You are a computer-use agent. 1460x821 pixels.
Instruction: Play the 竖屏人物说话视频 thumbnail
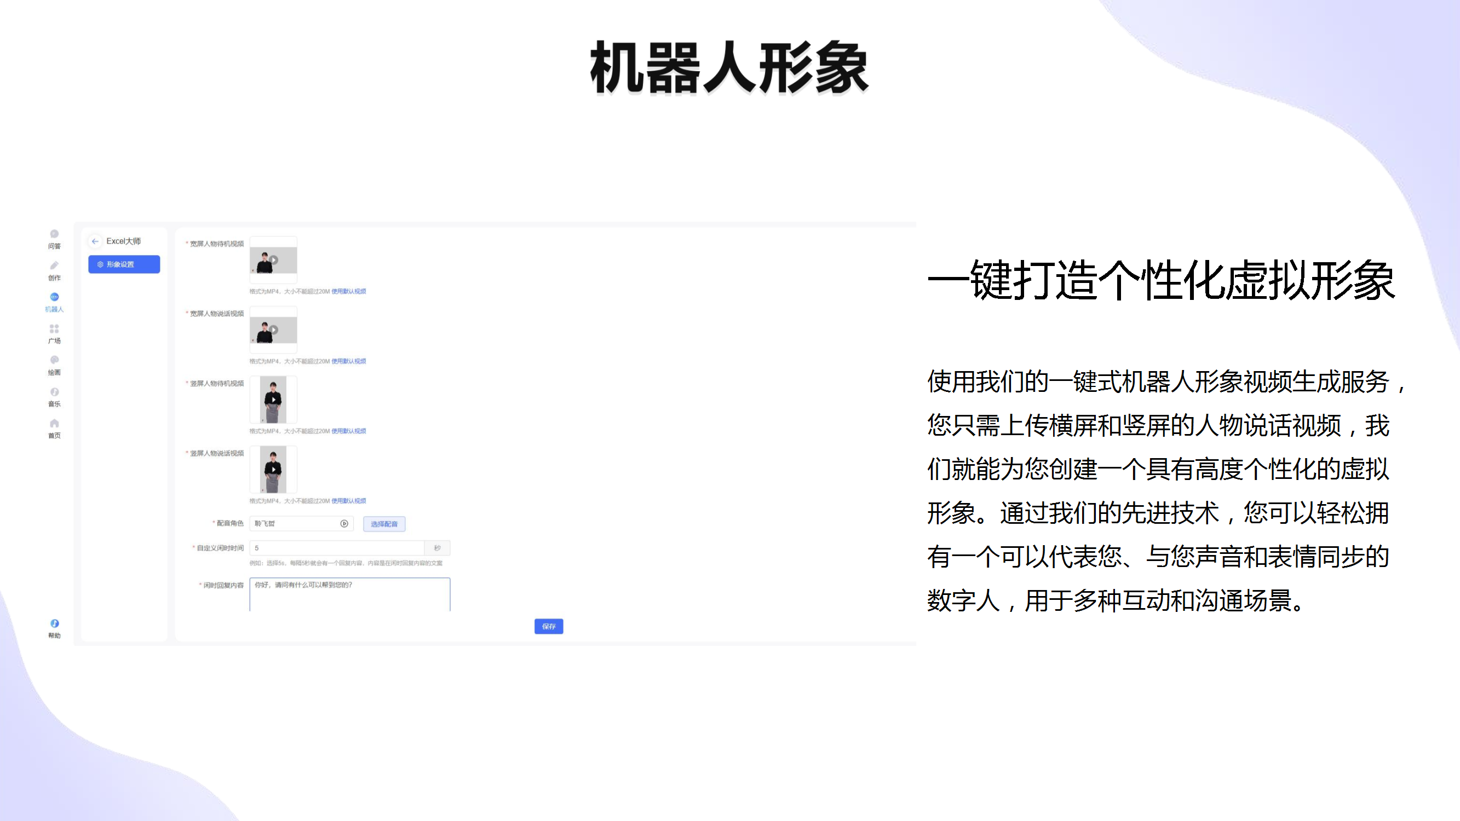tap(274, 469)
